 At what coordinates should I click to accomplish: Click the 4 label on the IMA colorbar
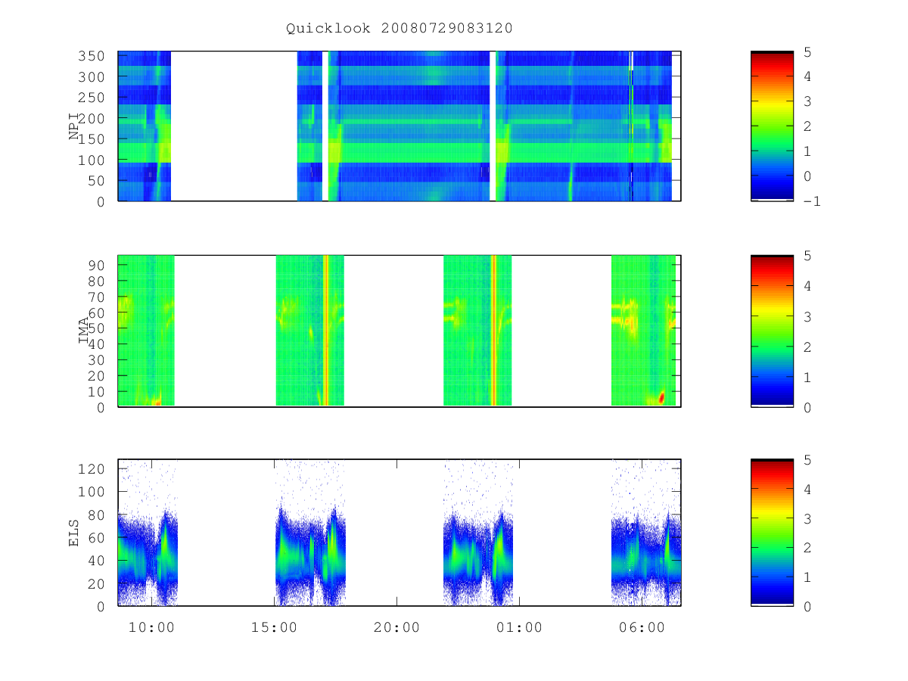[809, 286]
